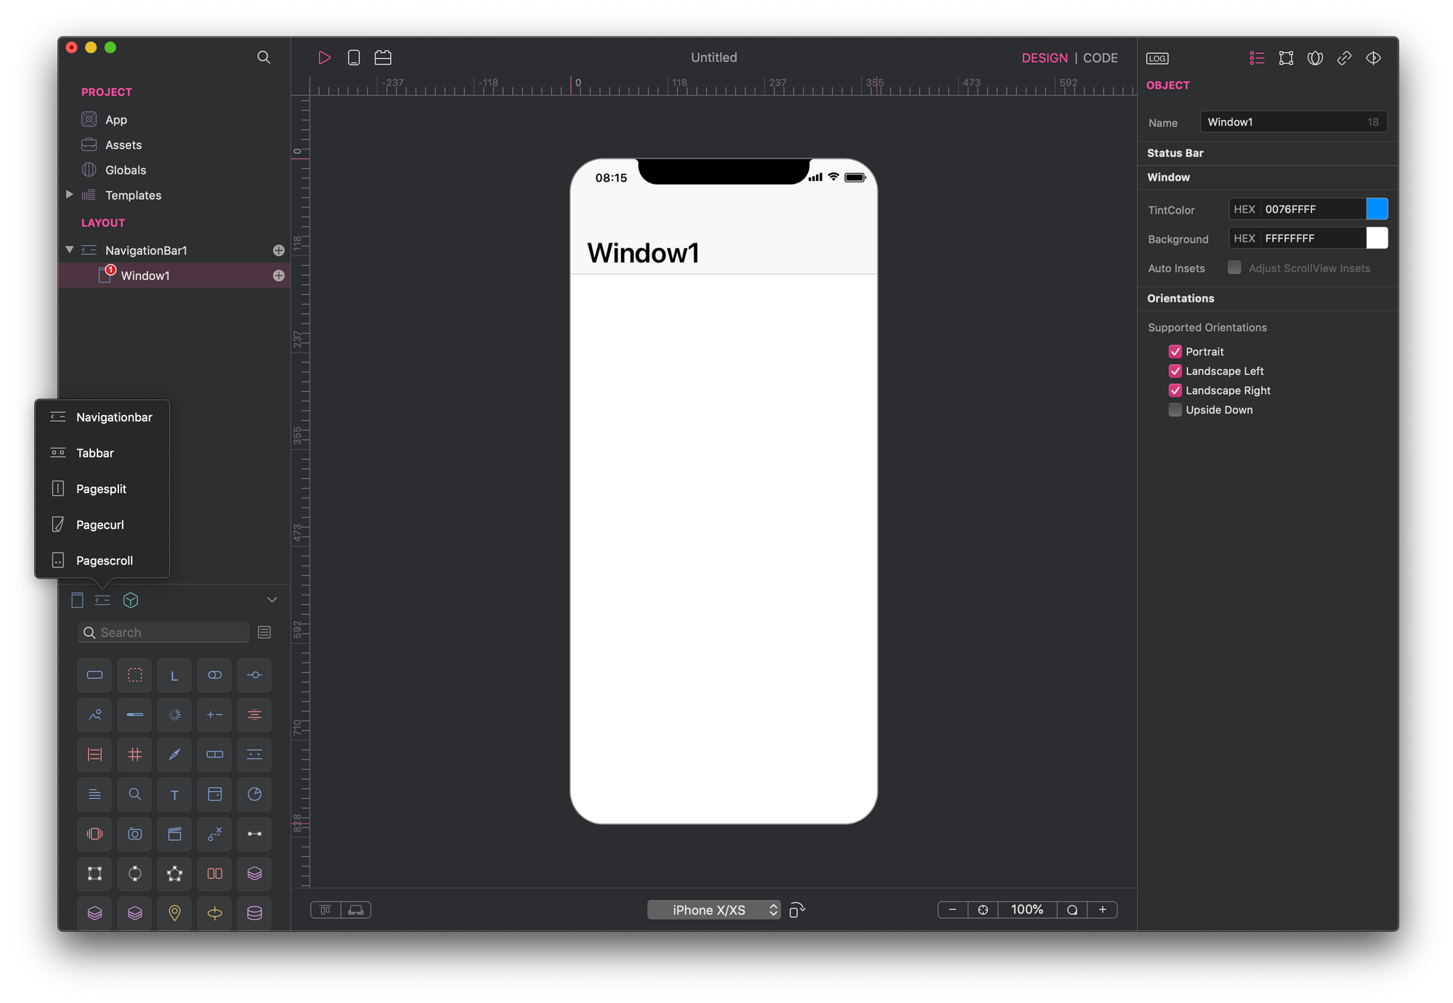Click the device rotate icon
The image size is (1453, 1003).
pos(797,910)
